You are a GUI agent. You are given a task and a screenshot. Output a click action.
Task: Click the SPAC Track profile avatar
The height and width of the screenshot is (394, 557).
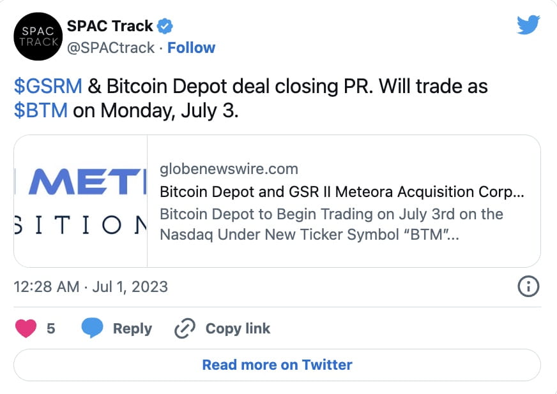click(x=38, y=38)
